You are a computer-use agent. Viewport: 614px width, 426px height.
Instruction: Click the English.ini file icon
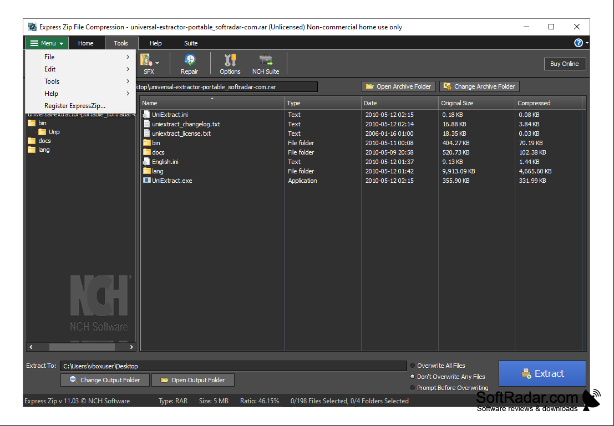(146, 162)
